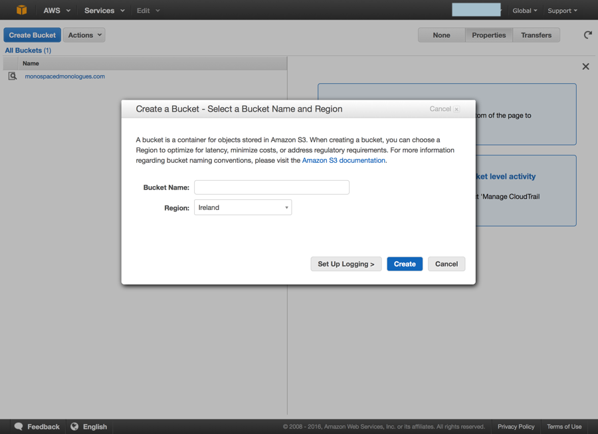This screenshot has width=598, height=434.
Task: Click the Feedback label in the footer
Action: [x=43, y=427]
